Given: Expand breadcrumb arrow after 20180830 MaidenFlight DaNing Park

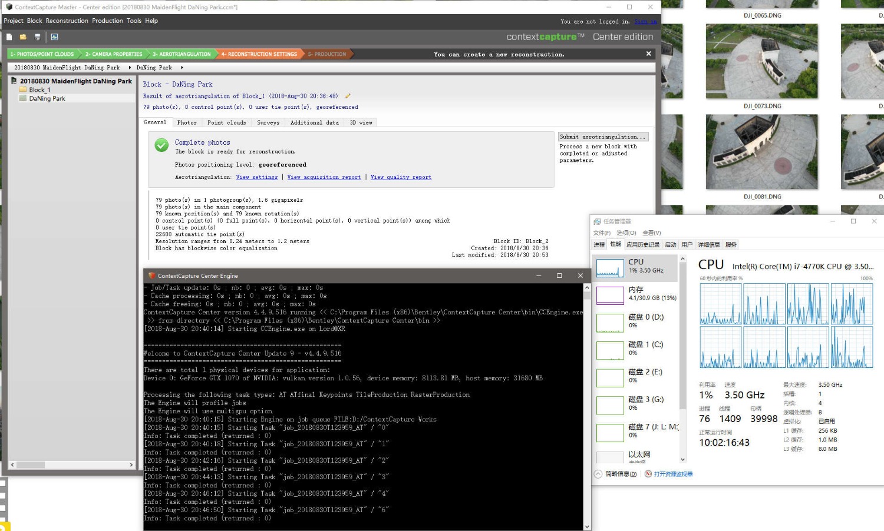Looking at the screenshot, I should [x=130, y=68].
